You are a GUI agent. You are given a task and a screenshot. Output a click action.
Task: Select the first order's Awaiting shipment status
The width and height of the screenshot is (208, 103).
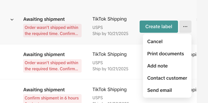tap(44, 19)
